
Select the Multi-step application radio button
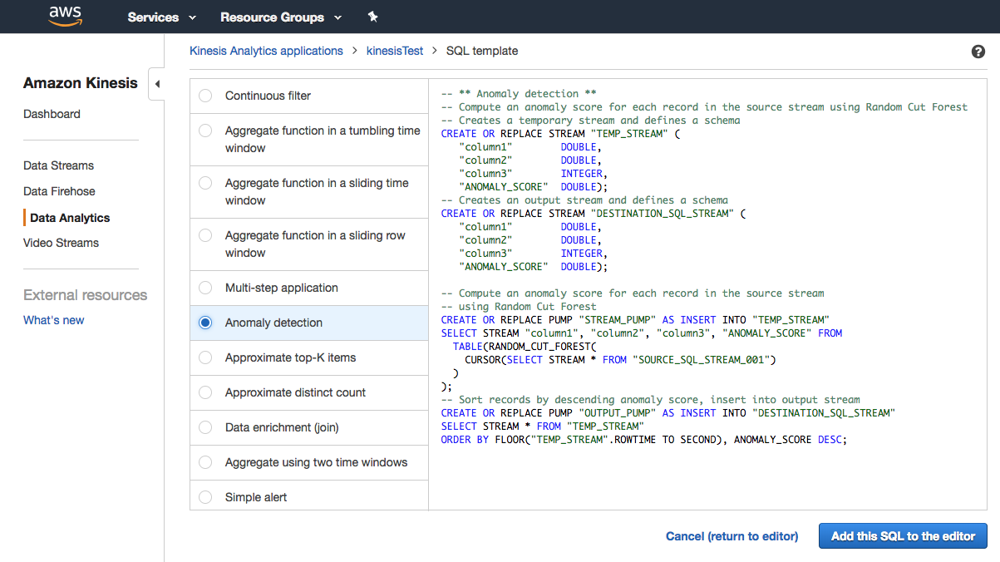(x=205, y=288)
